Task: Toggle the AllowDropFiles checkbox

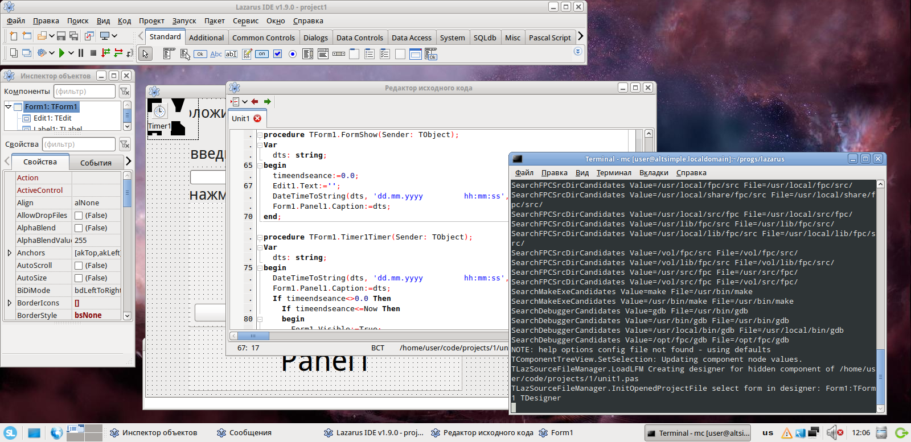Action: (79, 216)
